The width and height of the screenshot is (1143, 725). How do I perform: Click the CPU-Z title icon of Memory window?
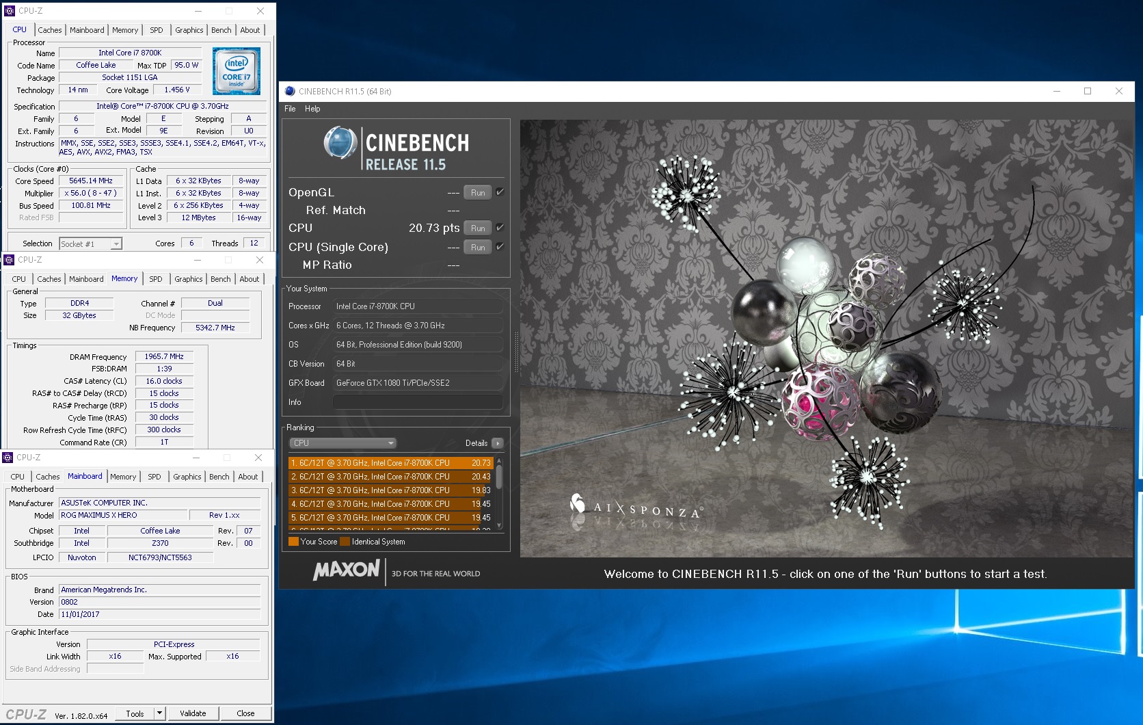tap(9, 260)
